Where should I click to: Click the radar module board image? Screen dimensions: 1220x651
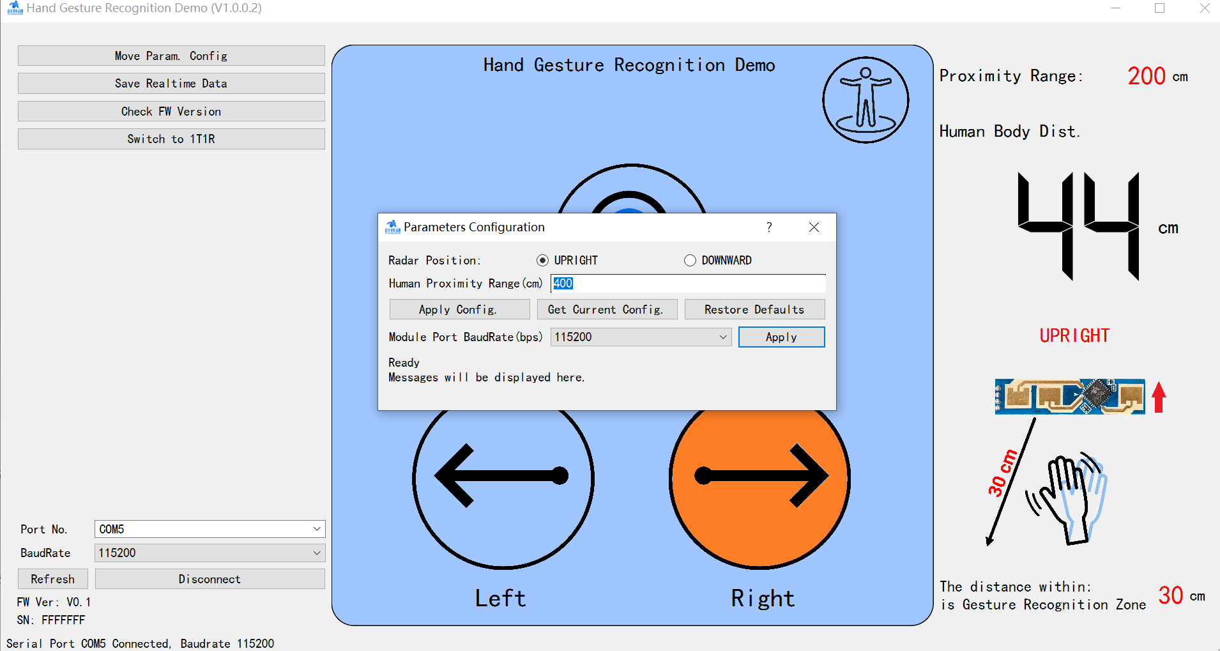click(1069, 396)
